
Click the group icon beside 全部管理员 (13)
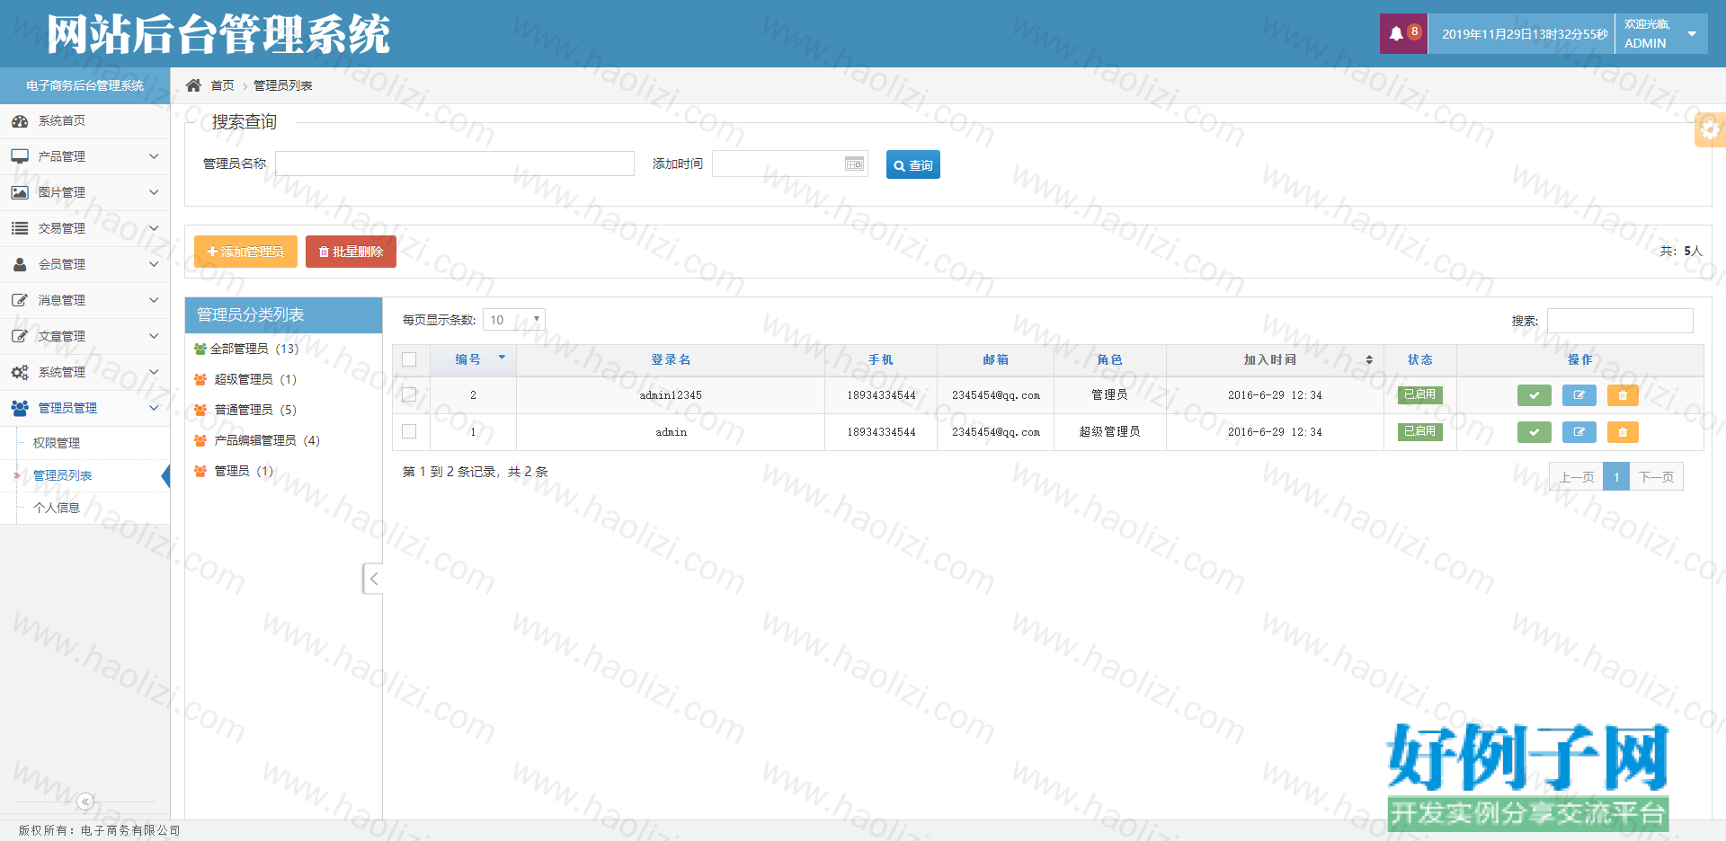[200, 349]
